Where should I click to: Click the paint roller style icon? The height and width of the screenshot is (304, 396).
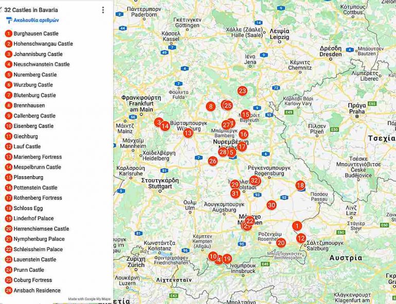click(x=9, y=21)
